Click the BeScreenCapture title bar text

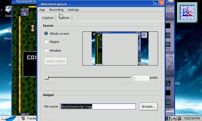click(x=54, y=4)
